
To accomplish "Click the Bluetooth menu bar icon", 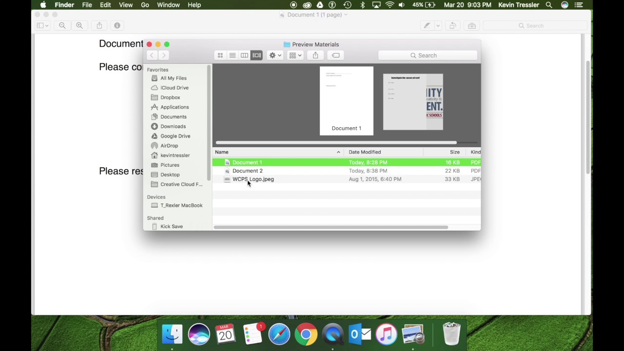I will pyautogui.click(x=362, y=5).
